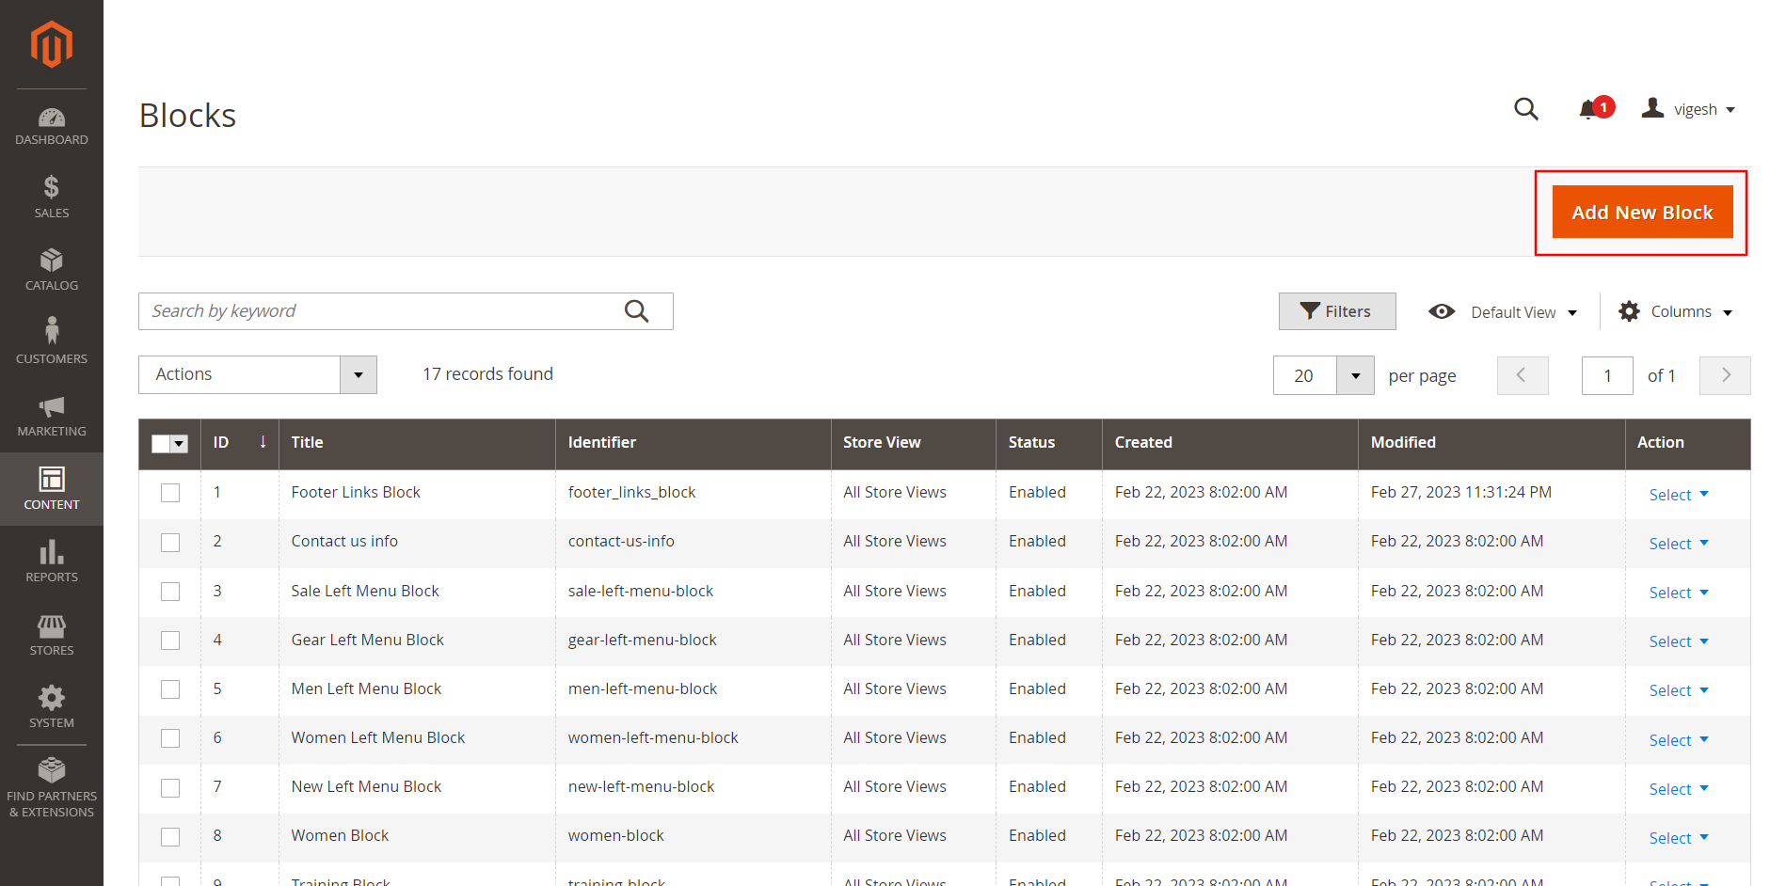The height and width of the screenshot is (886, 1786).
Task: Open Find Partners & Extensions
Action: [52, 789]
